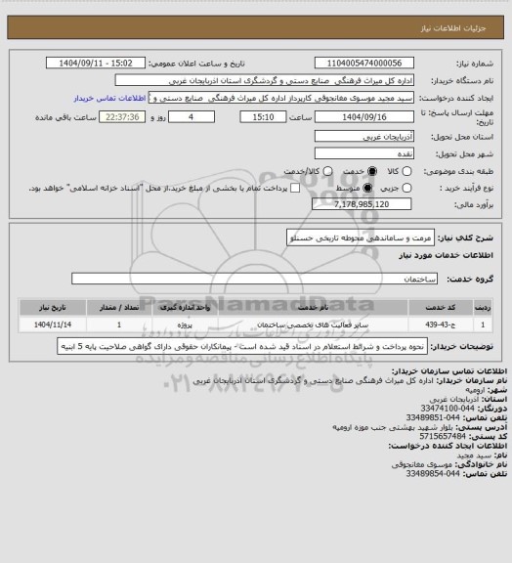Viewport: 512px width, 563px height.
Task: Click the تعداد / مقدار column header
Action: coord(119,307)
